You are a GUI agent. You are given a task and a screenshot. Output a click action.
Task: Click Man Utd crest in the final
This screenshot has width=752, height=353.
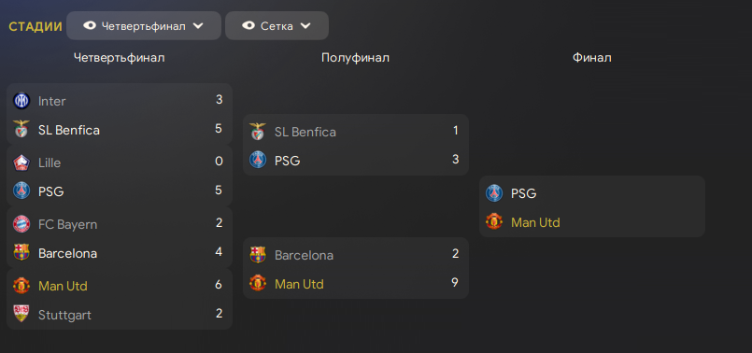point(494,222)
